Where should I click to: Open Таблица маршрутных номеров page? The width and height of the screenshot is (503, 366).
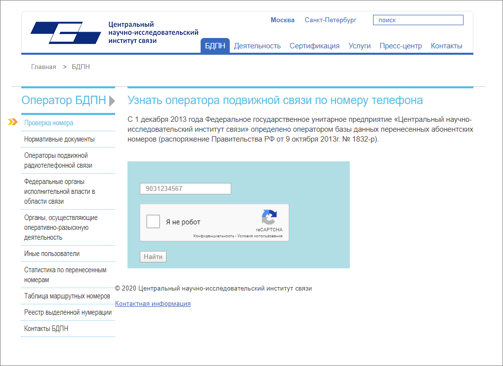67,296
